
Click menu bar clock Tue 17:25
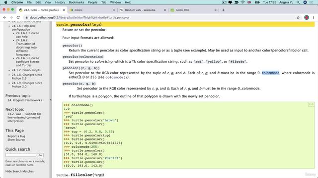pos(269,2)
